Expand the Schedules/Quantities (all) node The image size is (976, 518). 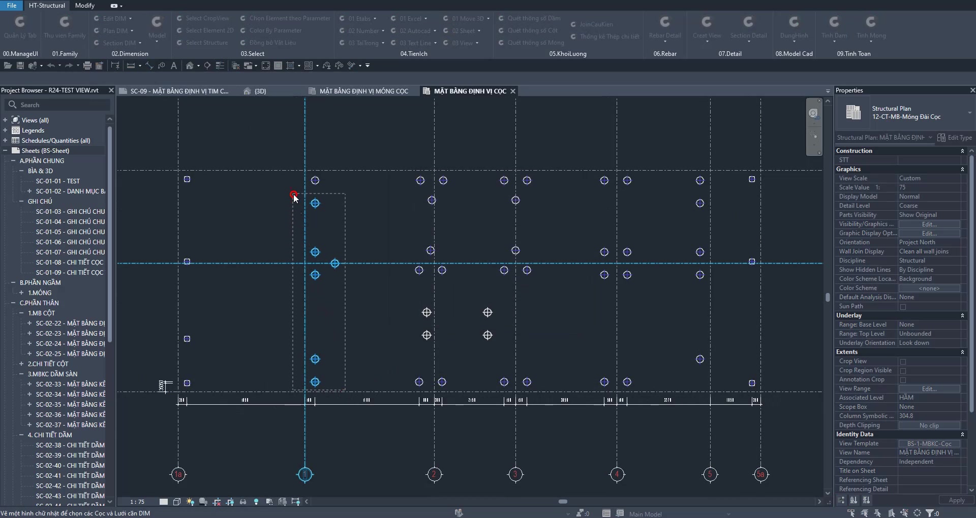pos(5,141)
